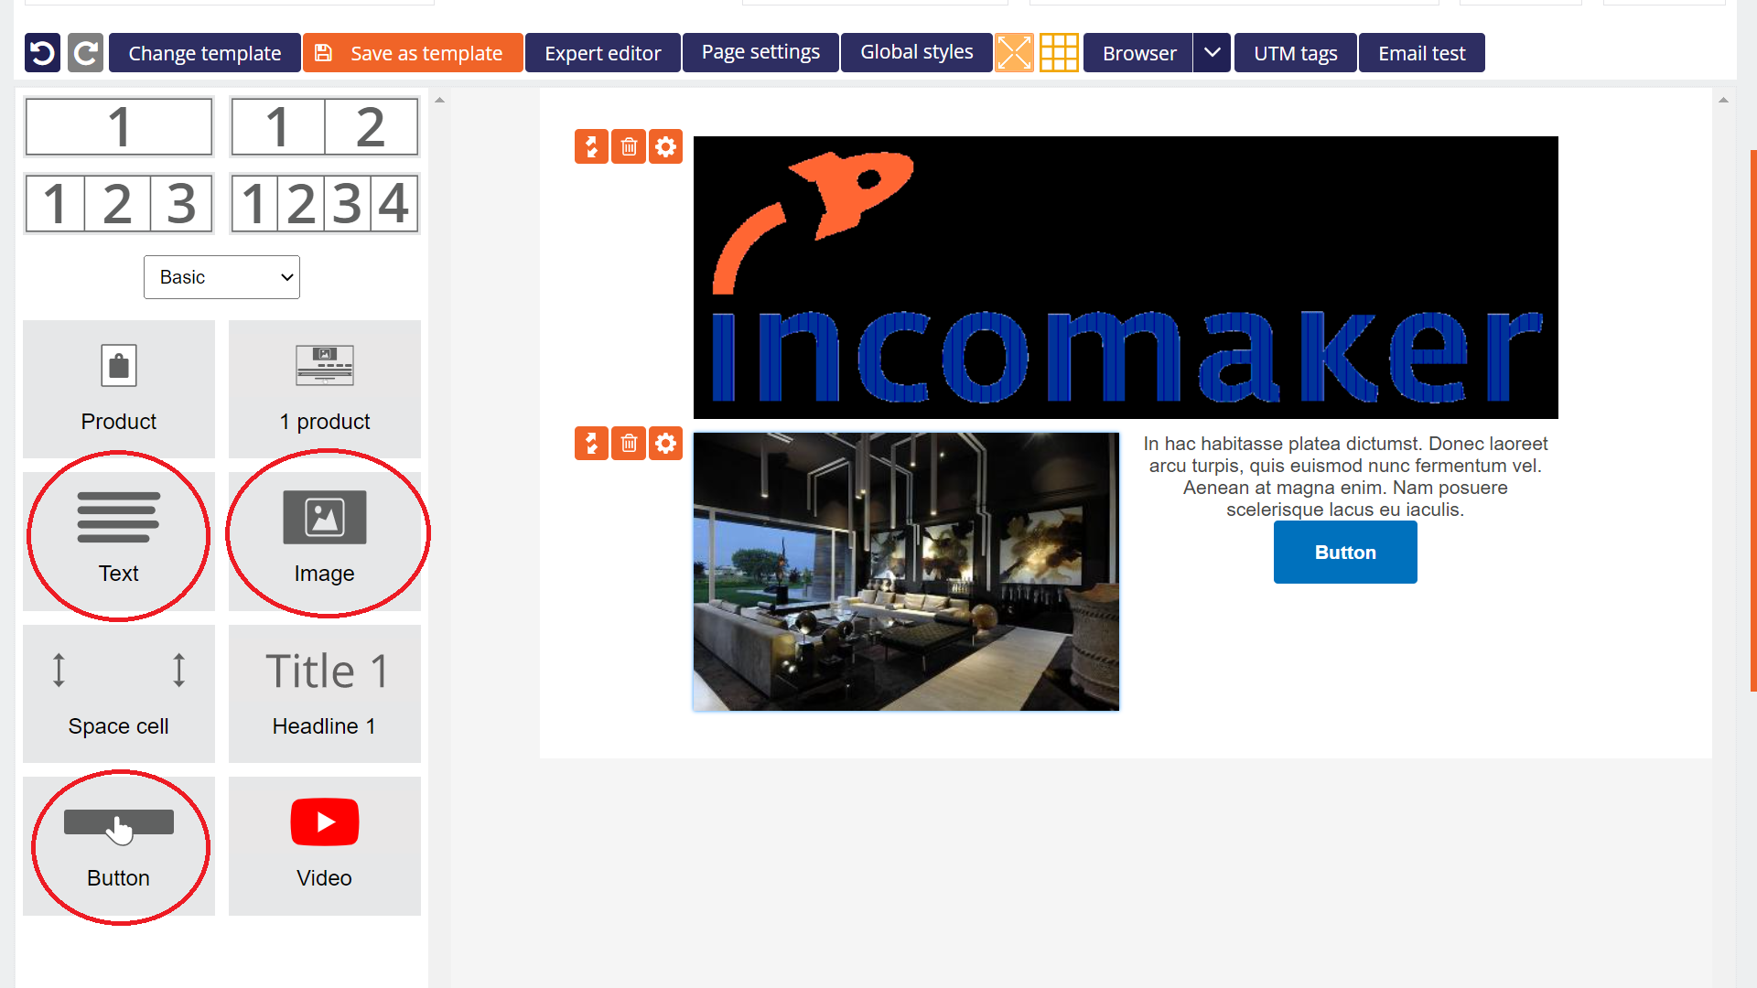The height and width of the screenshot is (988, 1757).
Task: Toggle the grid view icon
Action: click(x=1059, y=53)
